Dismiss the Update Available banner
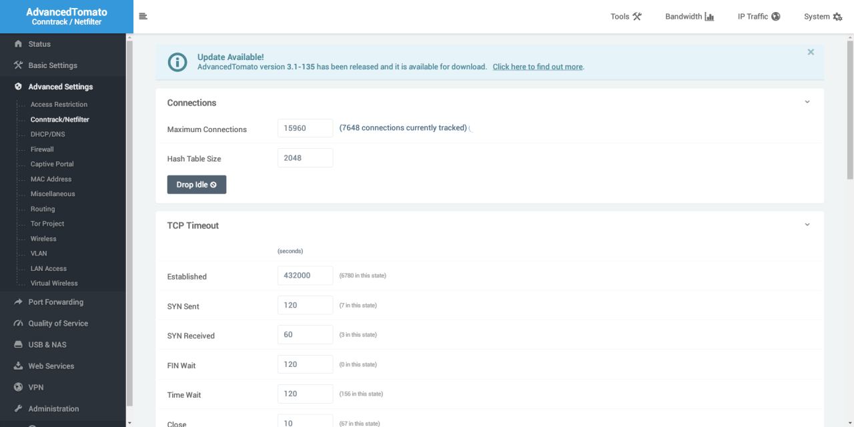The image size is (854, 427). click(811, 52)
